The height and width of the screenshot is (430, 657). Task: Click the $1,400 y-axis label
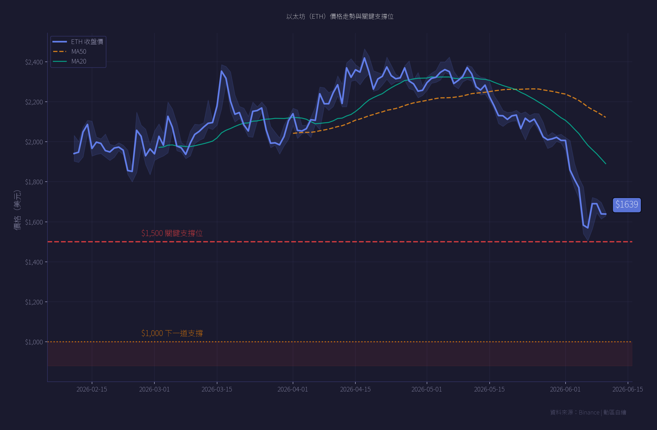(34, 262)
